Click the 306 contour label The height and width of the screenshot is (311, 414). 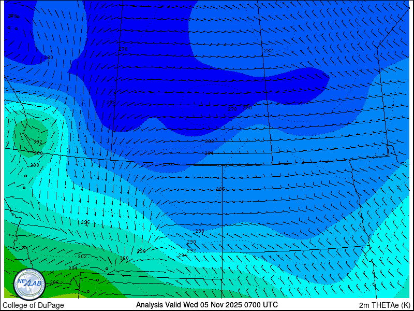(x=54, y=282)
